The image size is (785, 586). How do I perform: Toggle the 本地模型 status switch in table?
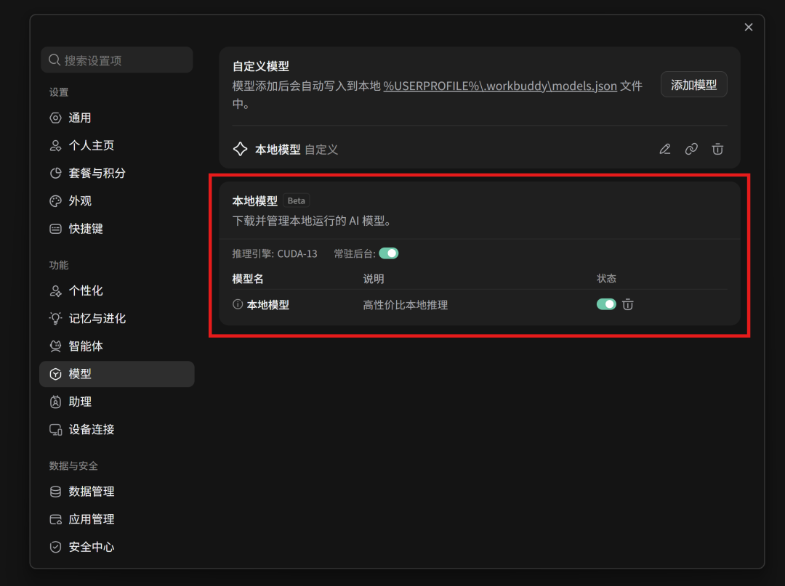(x=606, y=304)
